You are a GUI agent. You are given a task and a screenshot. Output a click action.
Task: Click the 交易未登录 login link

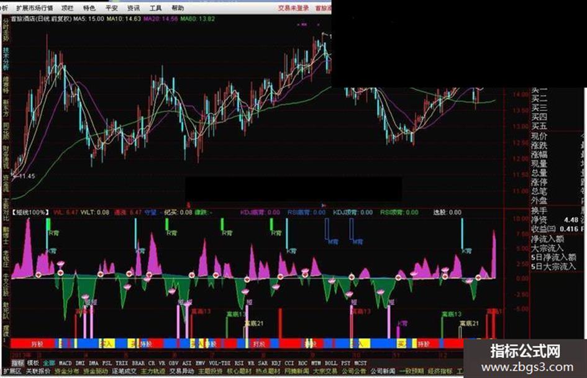click(293, 8)
